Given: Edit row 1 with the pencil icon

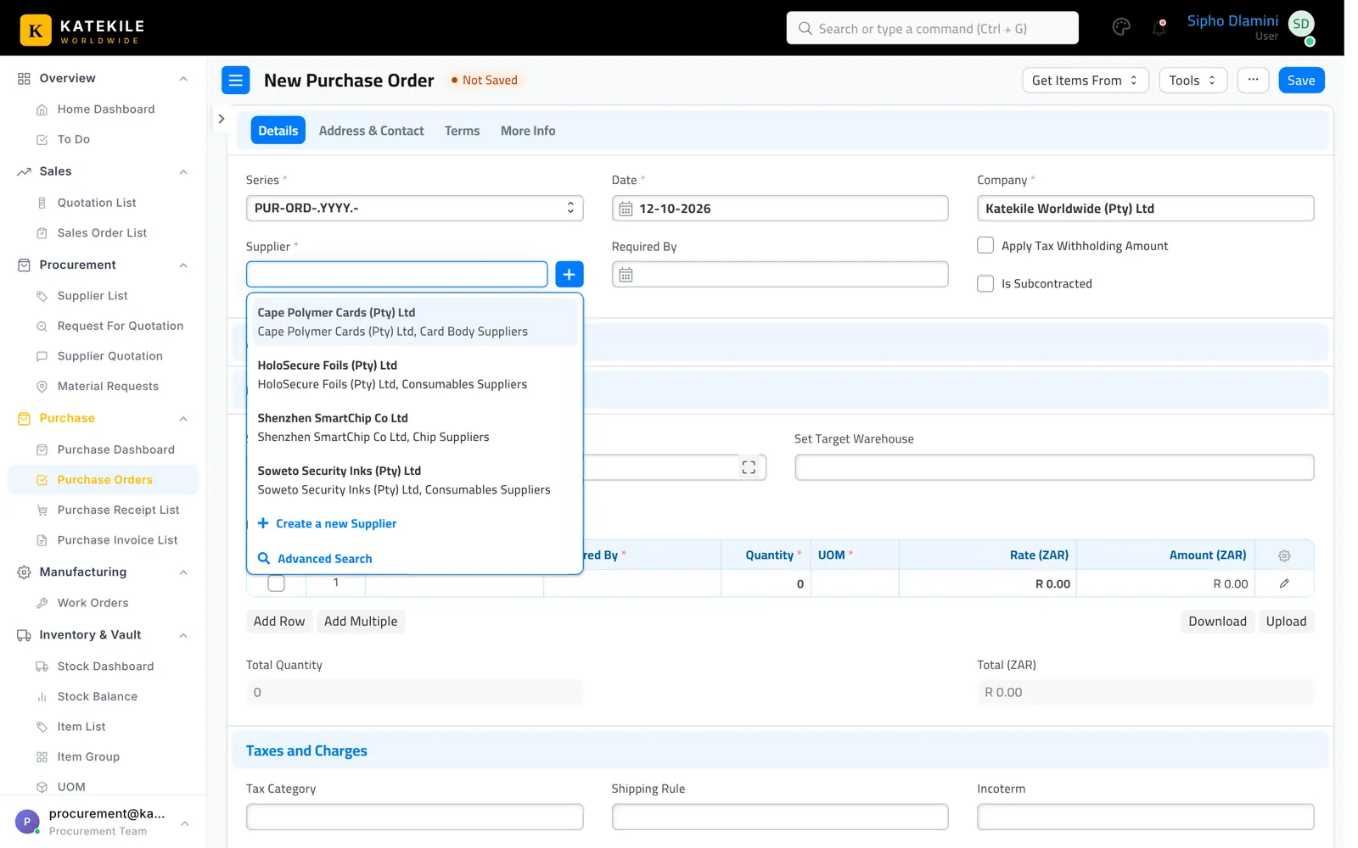Looking at the screenshot, I should (x=1284, y=583).
